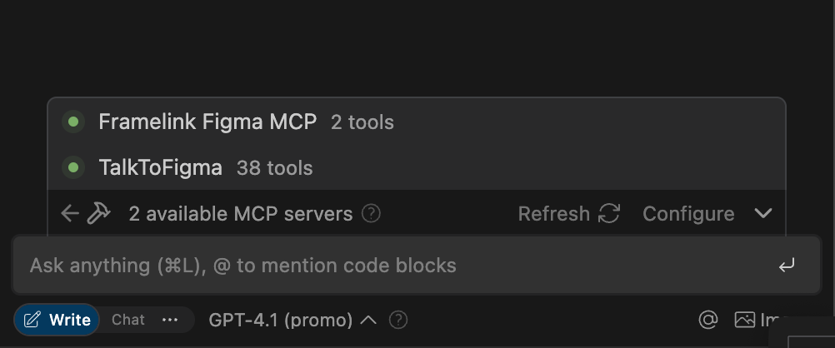Switch to the Chat tab
The width and height of the screenshot is (835, 348).
[128, 320]
